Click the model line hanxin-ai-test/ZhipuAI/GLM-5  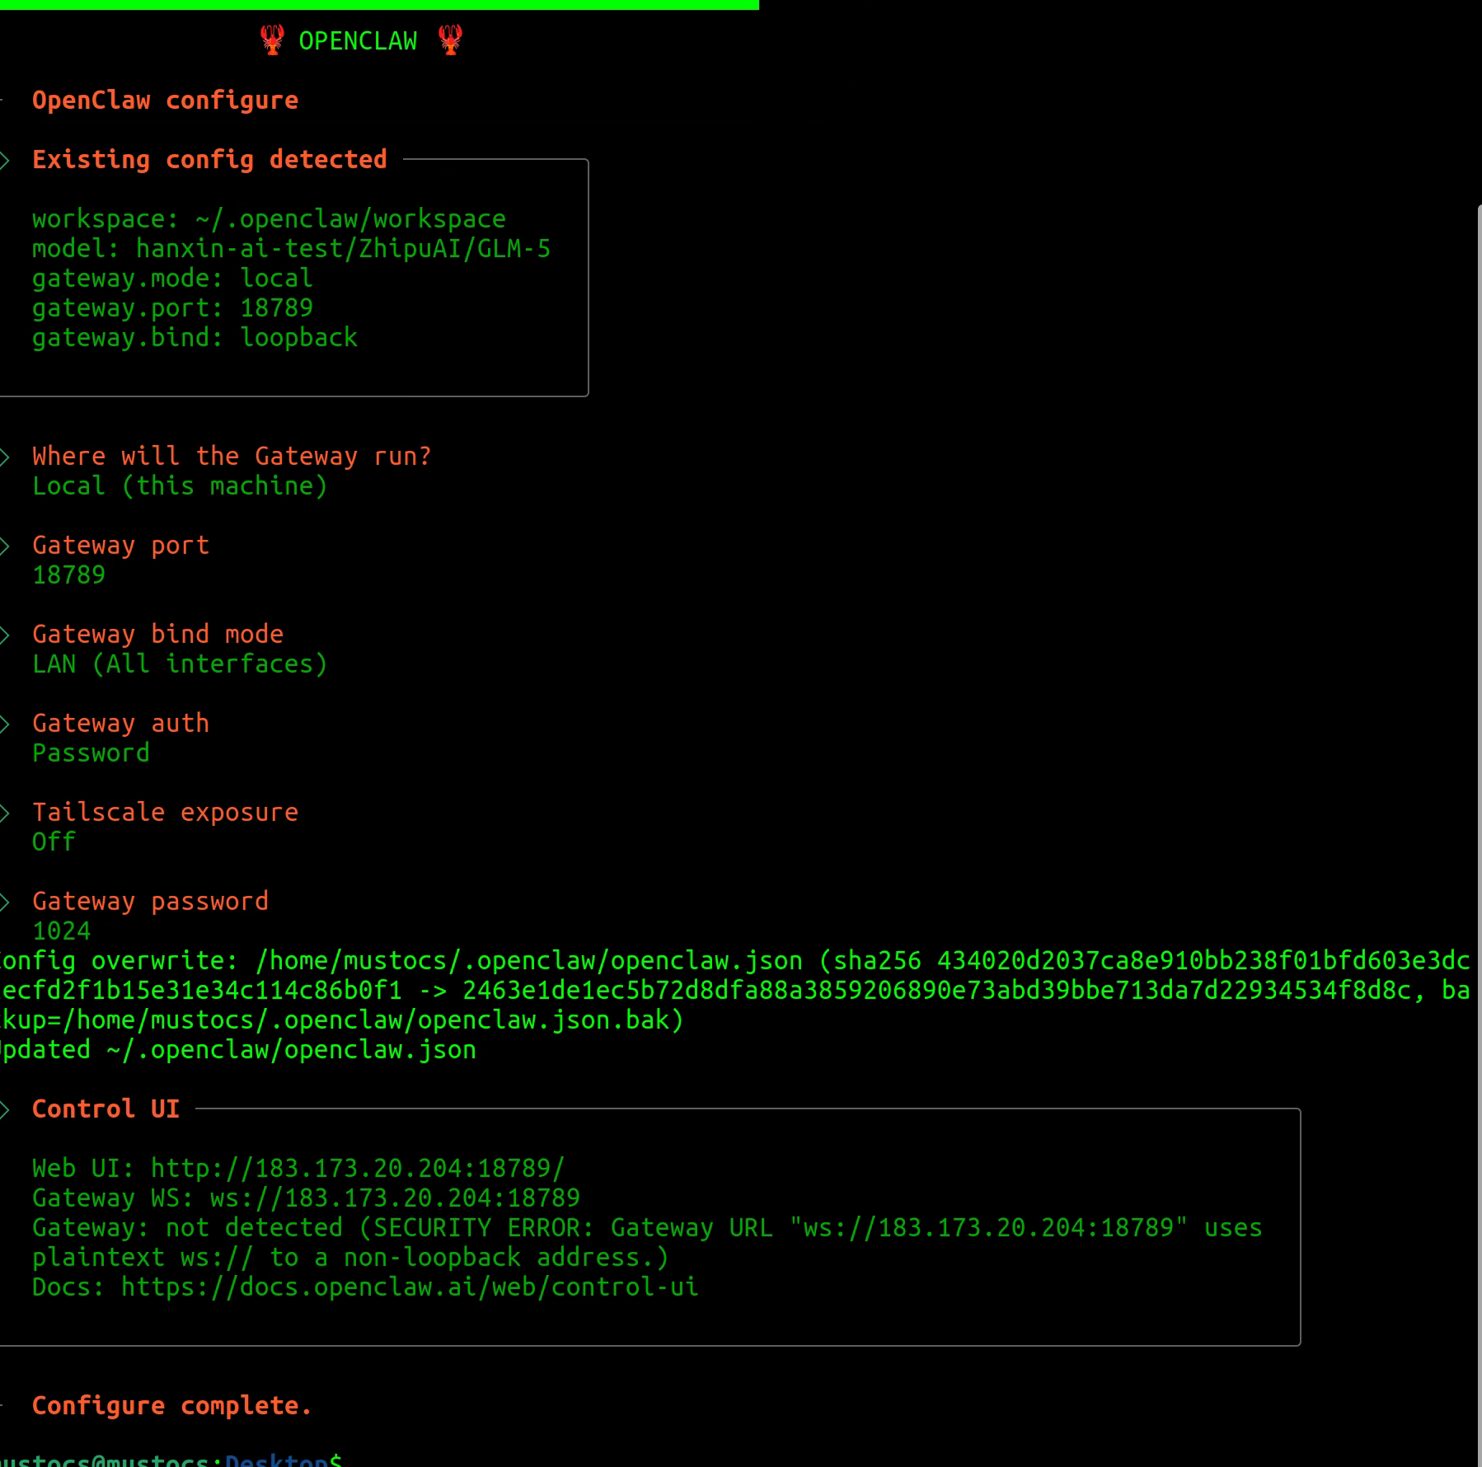click(291, 249)
